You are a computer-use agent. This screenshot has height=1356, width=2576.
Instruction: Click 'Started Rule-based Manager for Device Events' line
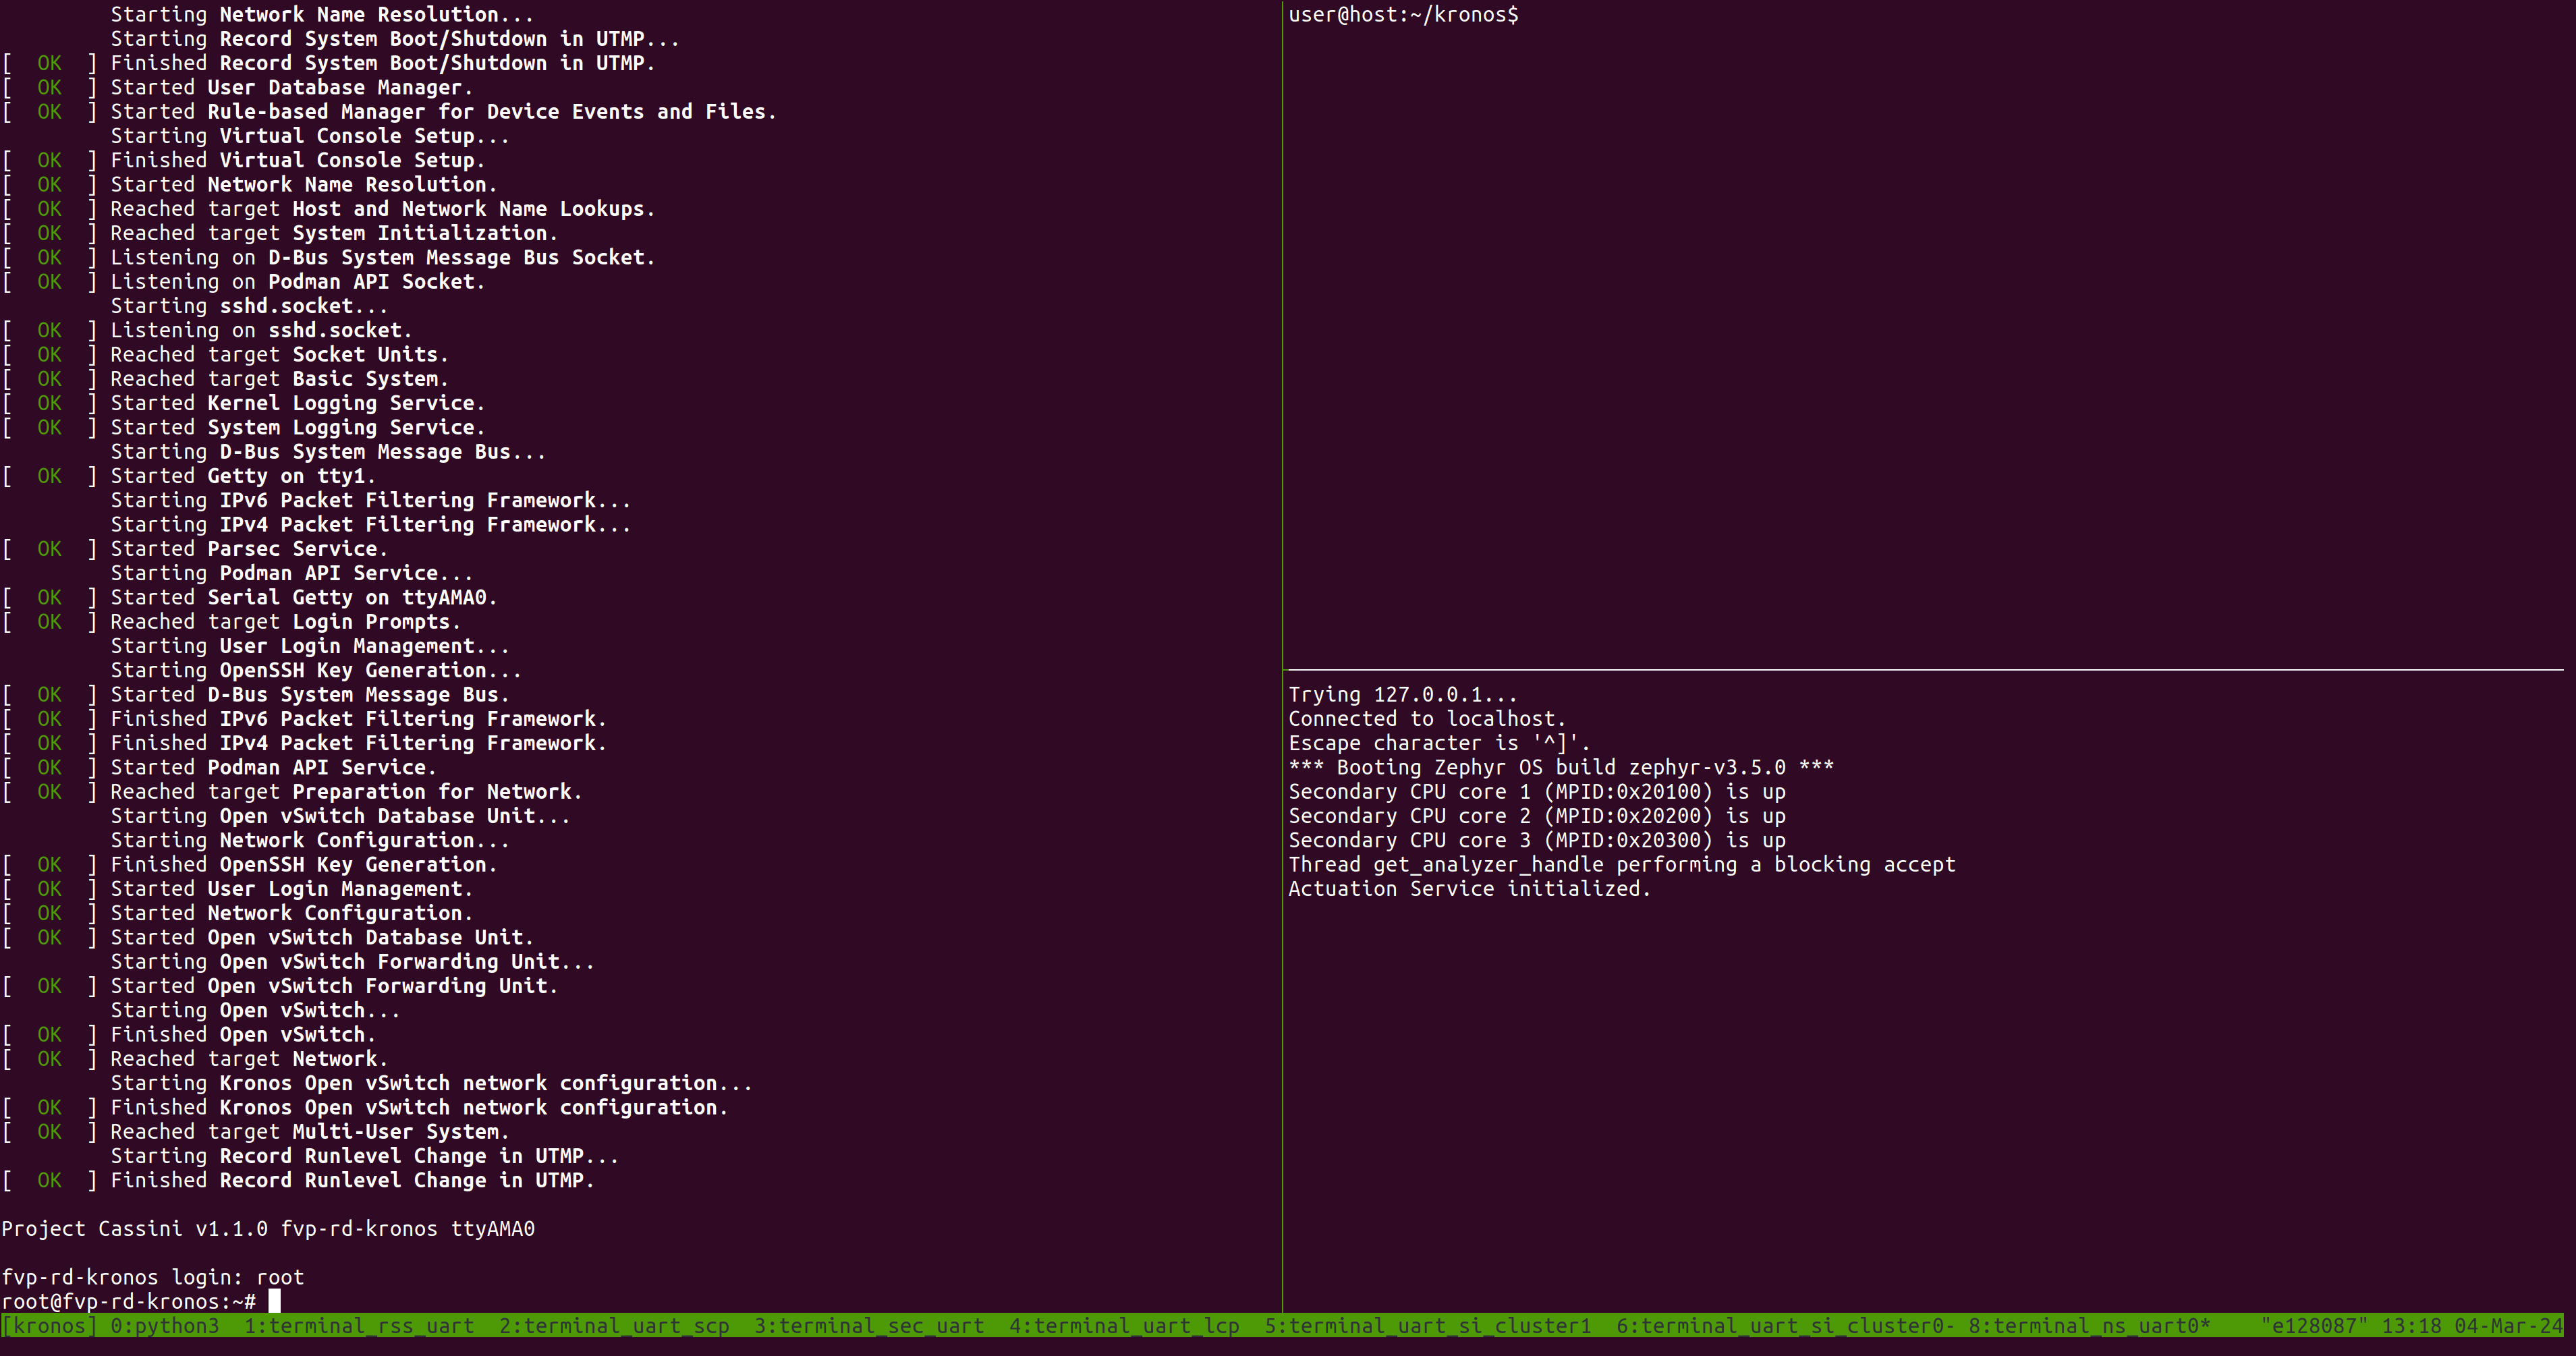tap(443, 112)
